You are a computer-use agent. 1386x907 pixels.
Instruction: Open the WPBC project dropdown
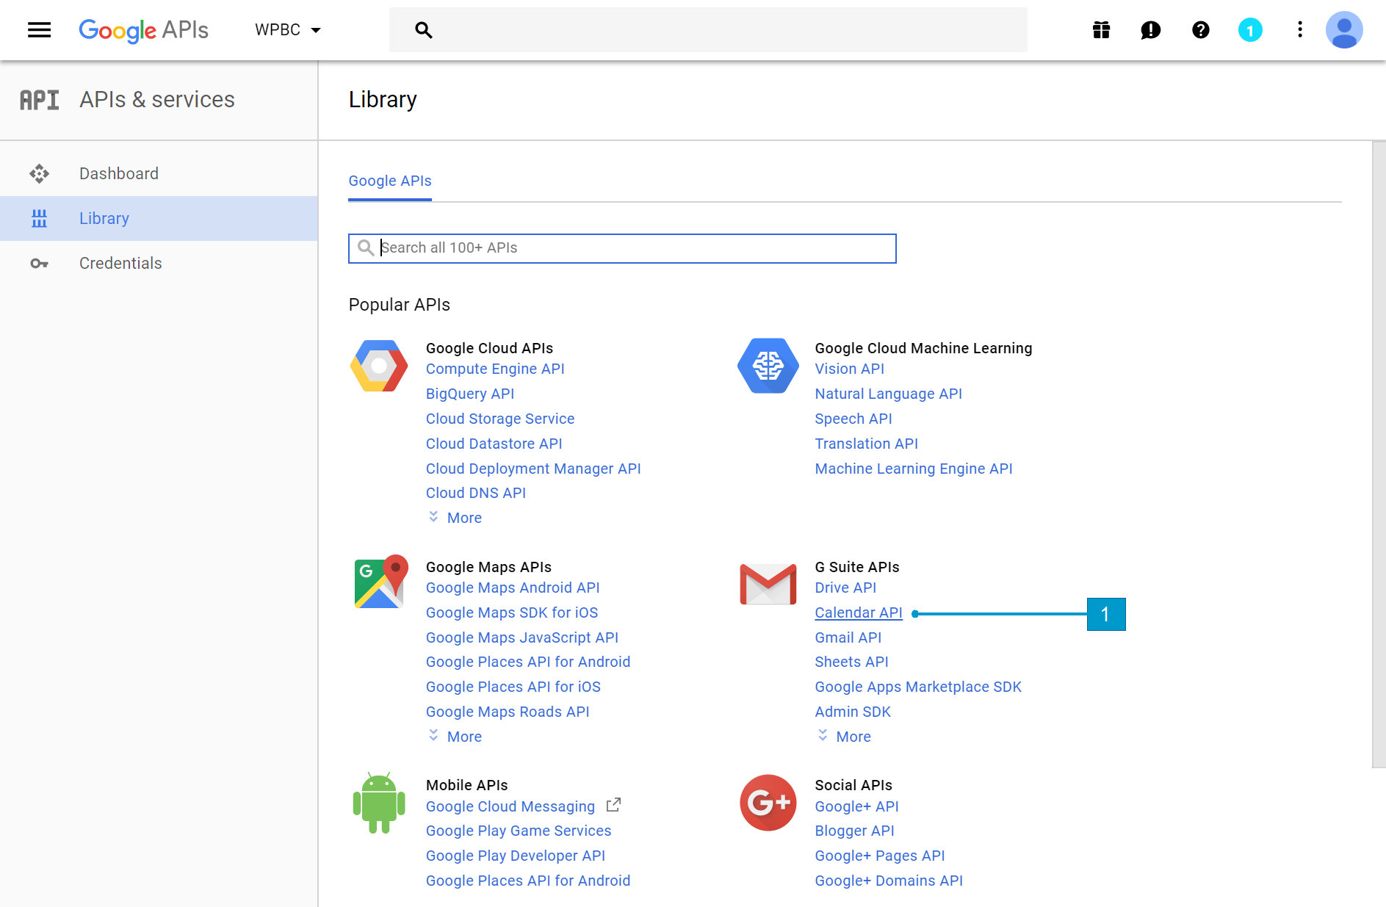287,30
